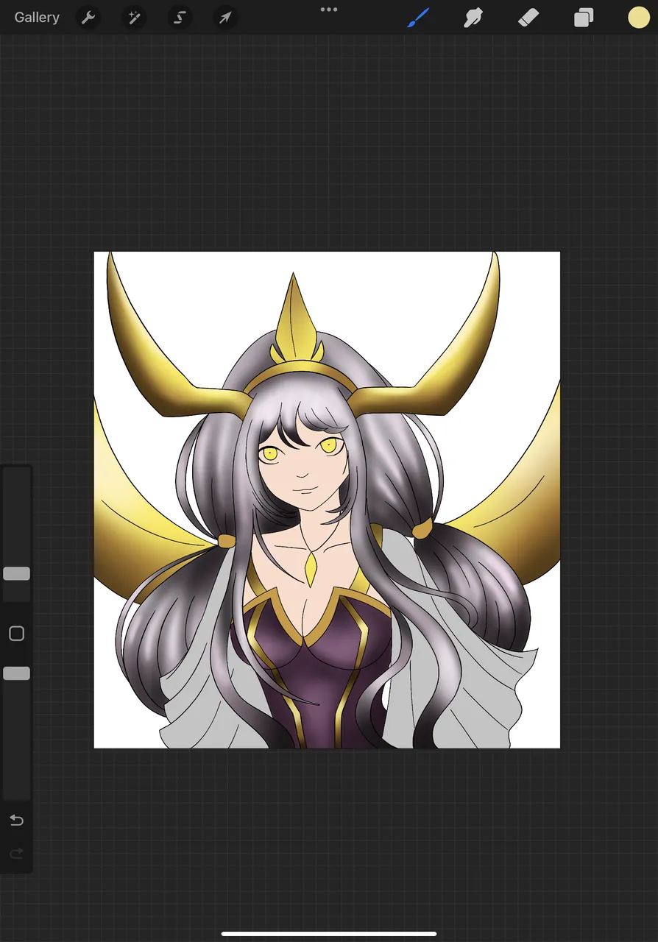Image resolution: width=658 pixels, height=942 pixels.
Task: Open the Layers panel
Action: (584, 18)
